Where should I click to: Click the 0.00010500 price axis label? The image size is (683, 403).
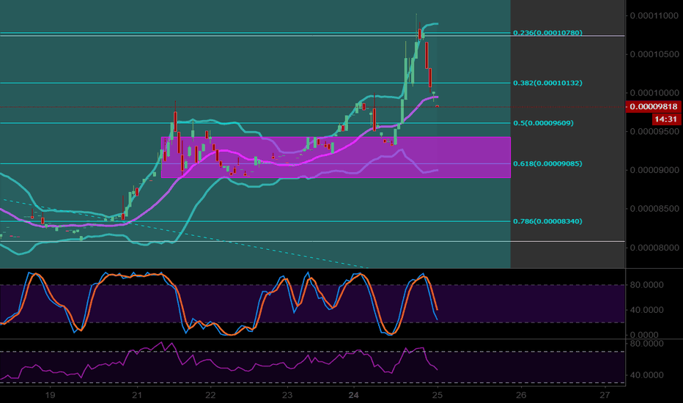[654, 54]
